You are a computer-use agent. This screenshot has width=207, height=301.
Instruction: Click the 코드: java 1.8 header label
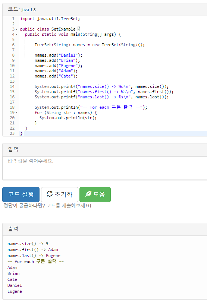coord(22,9)
